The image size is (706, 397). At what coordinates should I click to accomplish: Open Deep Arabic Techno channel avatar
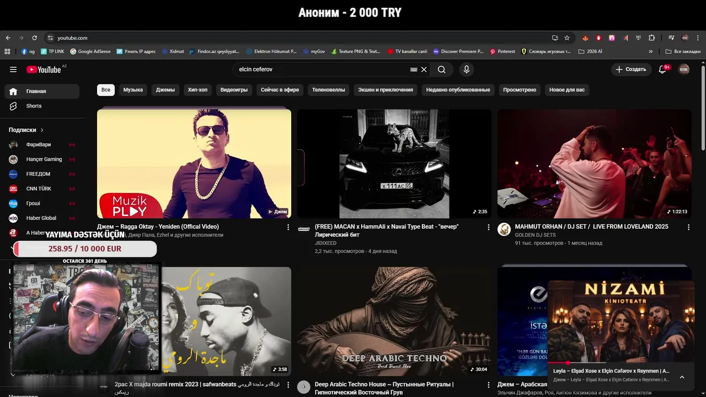click(304, 387)
